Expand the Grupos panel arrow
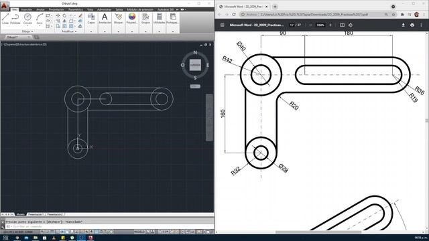Viewport: 429px width, 241px height. point(145,31)
